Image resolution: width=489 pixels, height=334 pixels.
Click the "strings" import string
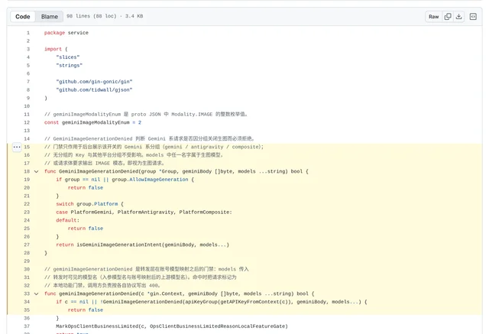tap(70, 65)
